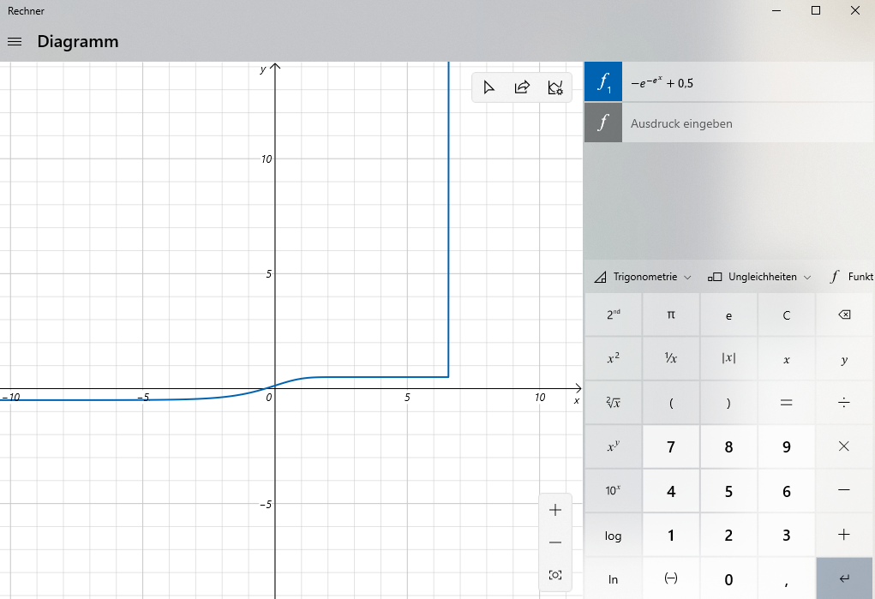Click the number 8 key

pyautogui.click(x=728, y=446)
